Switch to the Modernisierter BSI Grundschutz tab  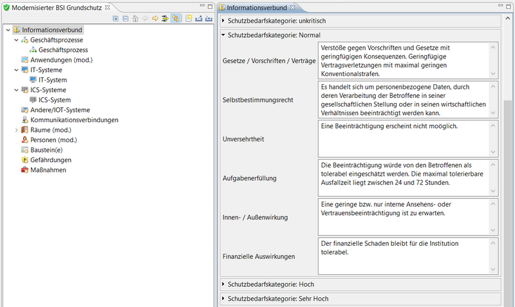point(57,8)
